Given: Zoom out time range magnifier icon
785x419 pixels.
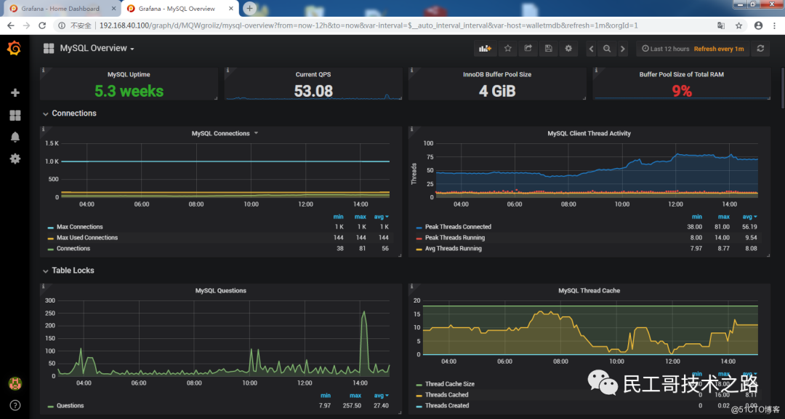Looking at the screenshot, I should click(x=607, y=49).
